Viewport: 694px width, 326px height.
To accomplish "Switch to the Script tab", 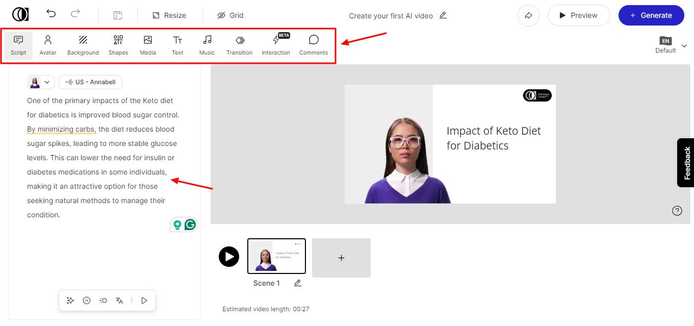I will tap(18, 45).
